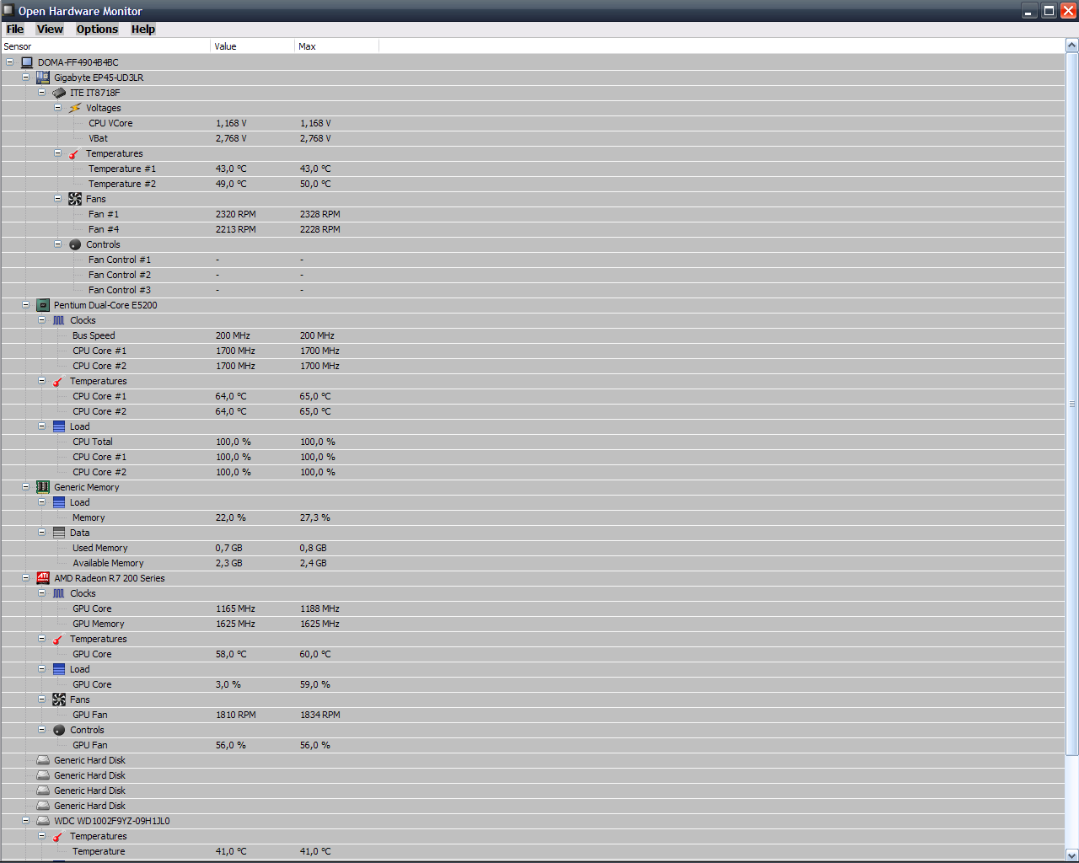Select the Used Memory row
This screenshot has width=1079, height=863.
[x=533, y=548]
